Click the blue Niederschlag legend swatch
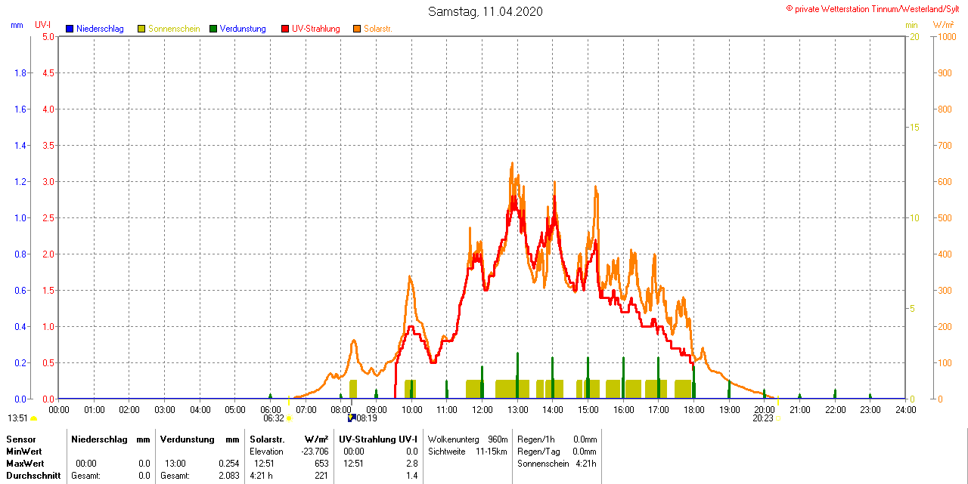 pyautogui.click(x=70, y=29)
